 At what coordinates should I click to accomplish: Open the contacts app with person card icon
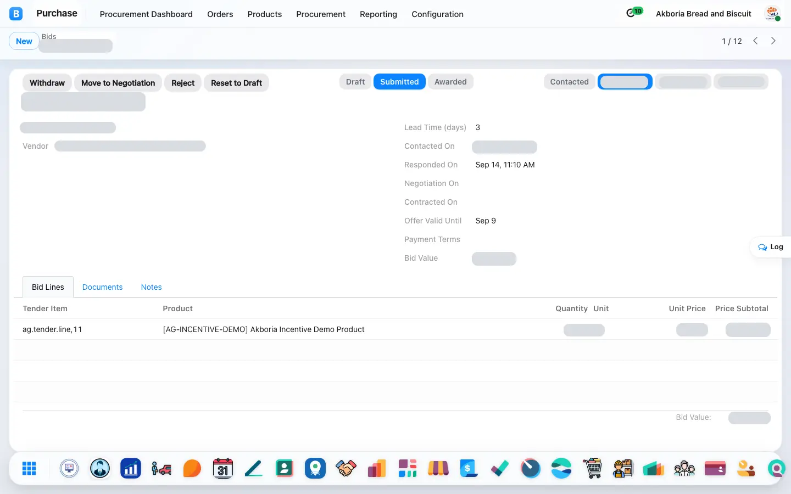[x=285, y=468]
